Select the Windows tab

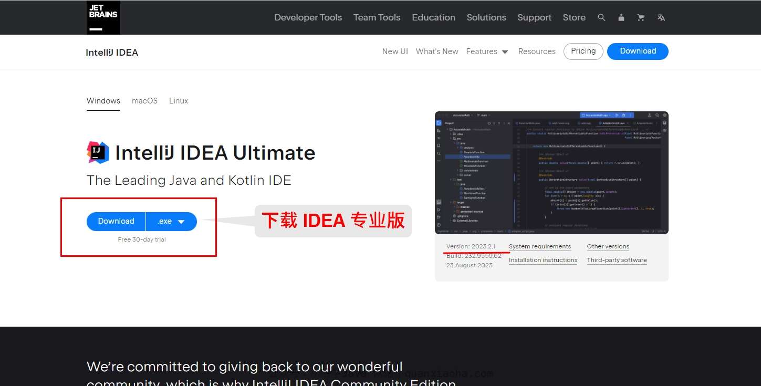103,101
